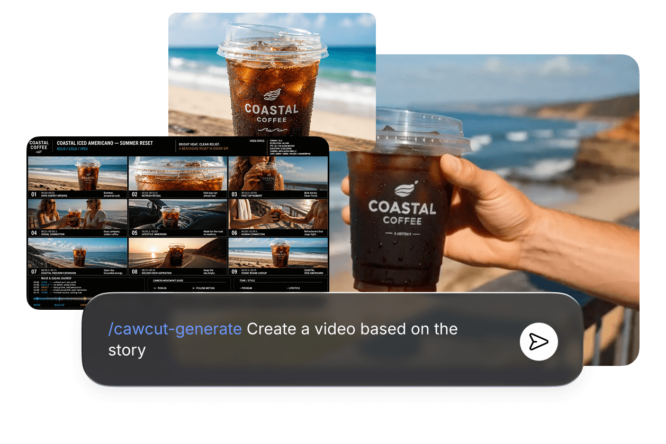The width and height of the screenshot is (666, 444).
Task: Click the 'INTRO' timeline marker label
Action: 37,305
